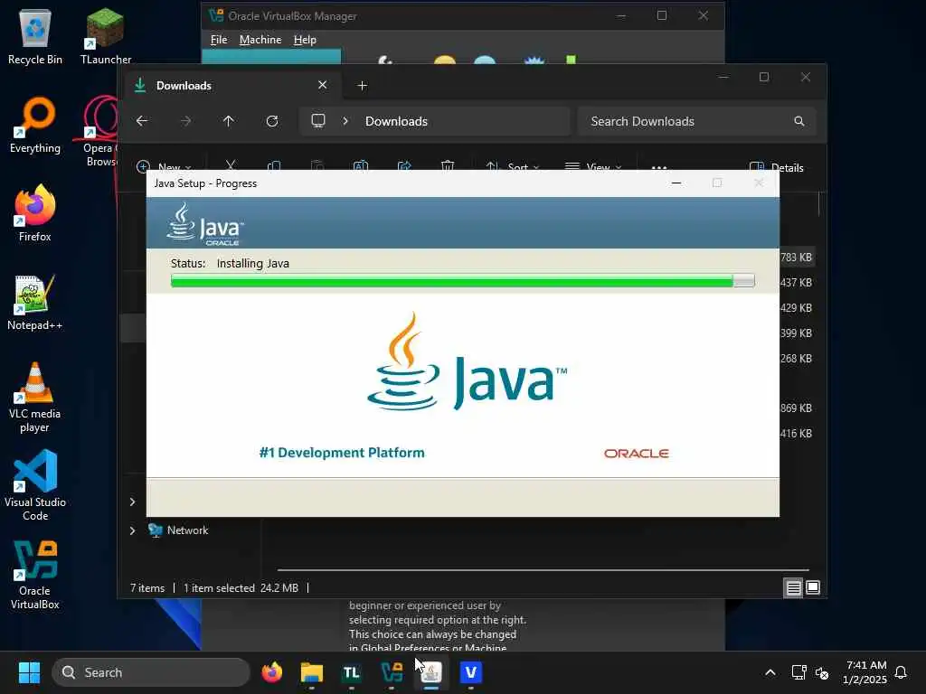Select the Downloads tab in File Explorer
This screenshot has height=694, width=926.
click(232, 86)
